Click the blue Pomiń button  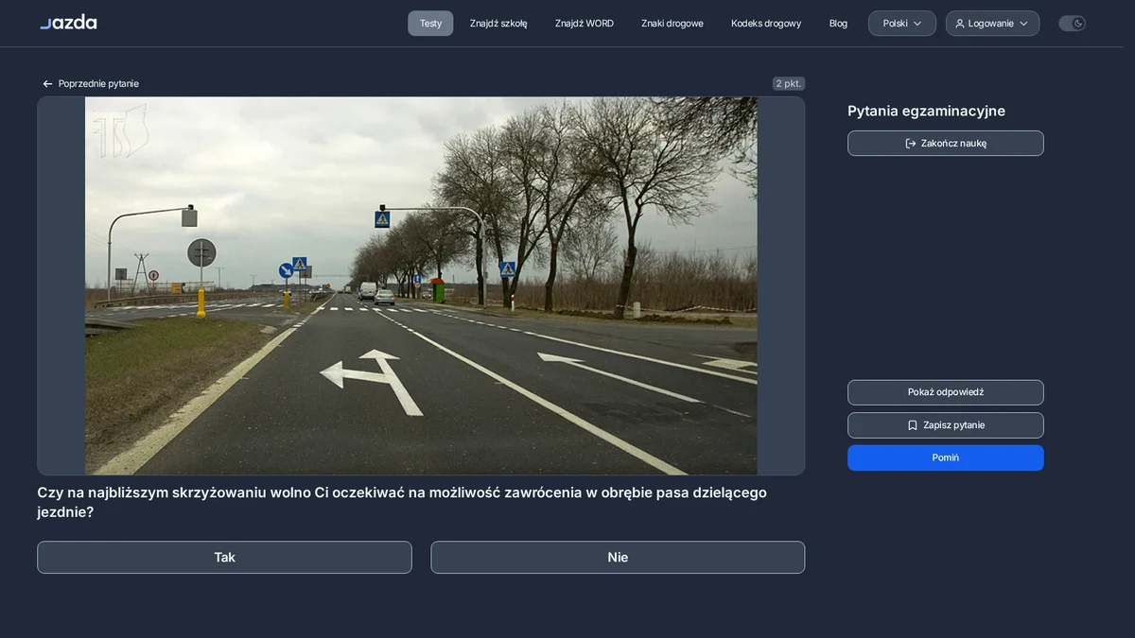click(x=946, y=457)
